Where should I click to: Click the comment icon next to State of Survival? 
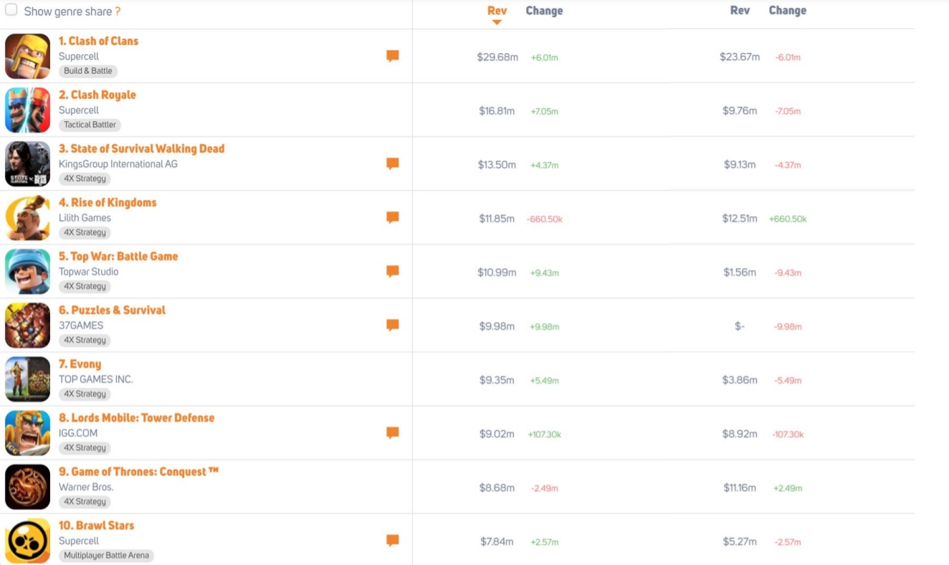pos(393,163)
